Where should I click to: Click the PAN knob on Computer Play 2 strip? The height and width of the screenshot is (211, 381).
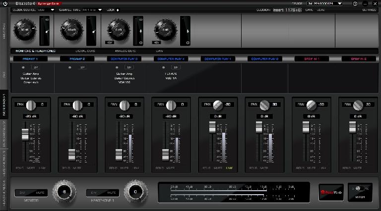(264, 105)
